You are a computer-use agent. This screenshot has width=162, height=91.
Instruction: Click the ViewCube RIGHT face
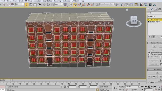(134, 21)
